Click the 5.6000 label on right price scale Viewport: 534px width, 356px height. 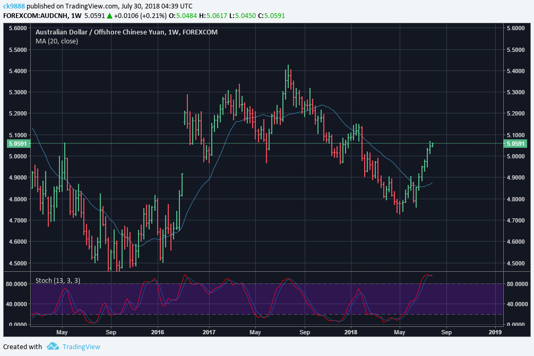pyautogui.click(x=515, y=28)
